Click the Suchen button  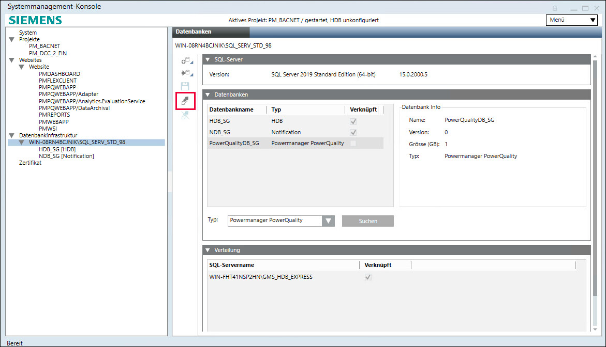(367, 221)
